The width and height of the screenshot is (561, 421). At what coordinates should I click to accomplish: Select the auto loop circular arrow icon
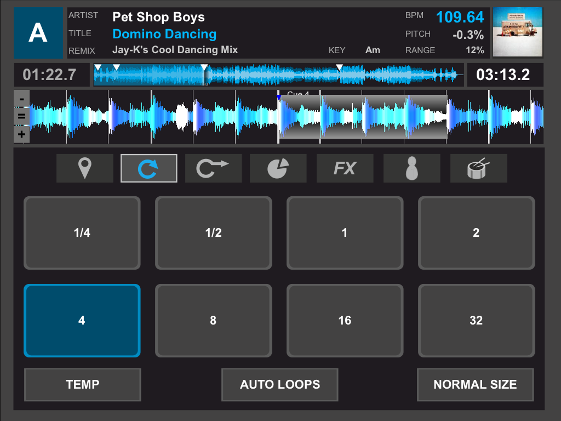click(149, 168)
